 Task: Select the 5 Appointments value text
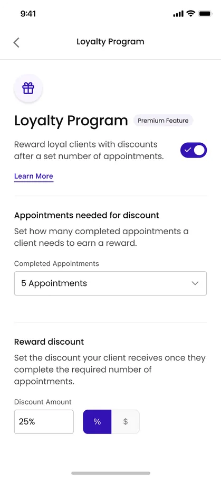(54, 283)
